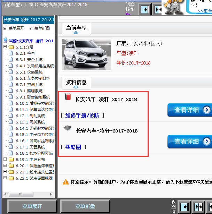The width and height of the screenshot is (212, 214).
Task: Open 6.12.1 制动系统 page
Action: (x=30, y=116)
